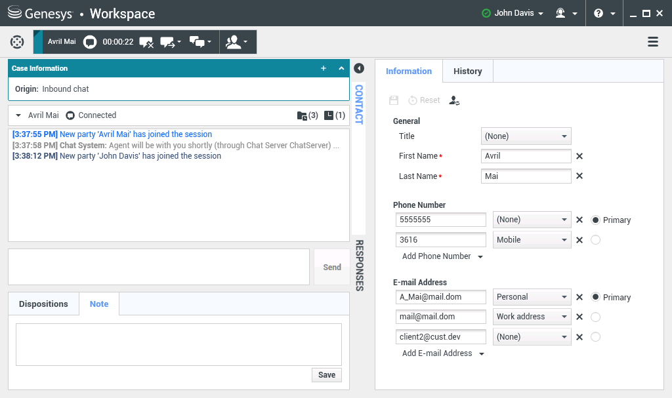
Task: Open the Dispositions tab
Action: pyautogui.click(x=43, y=304)
